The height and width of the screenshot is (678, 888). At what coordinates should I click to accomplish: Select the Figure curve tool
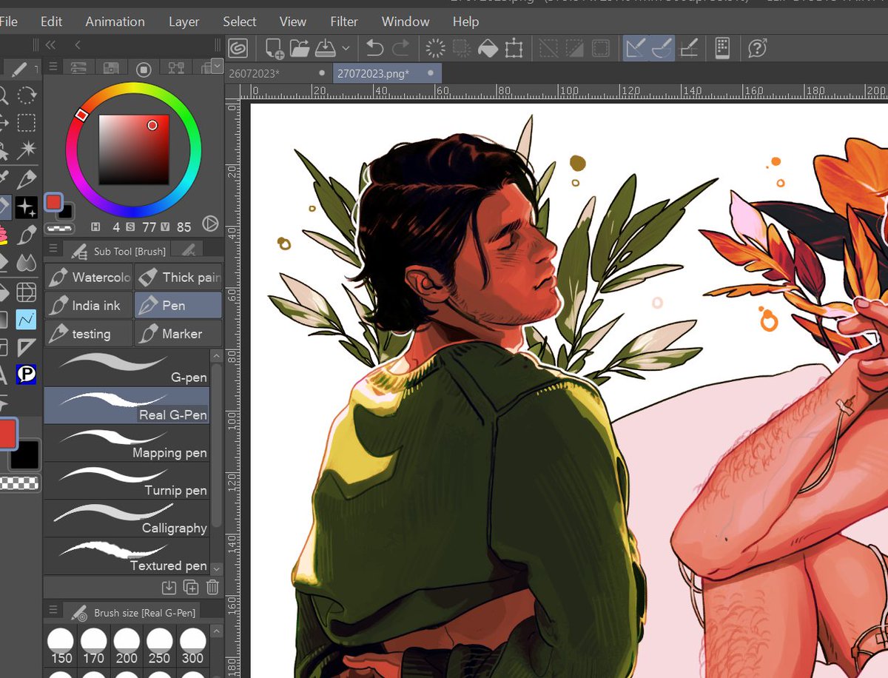27,320
